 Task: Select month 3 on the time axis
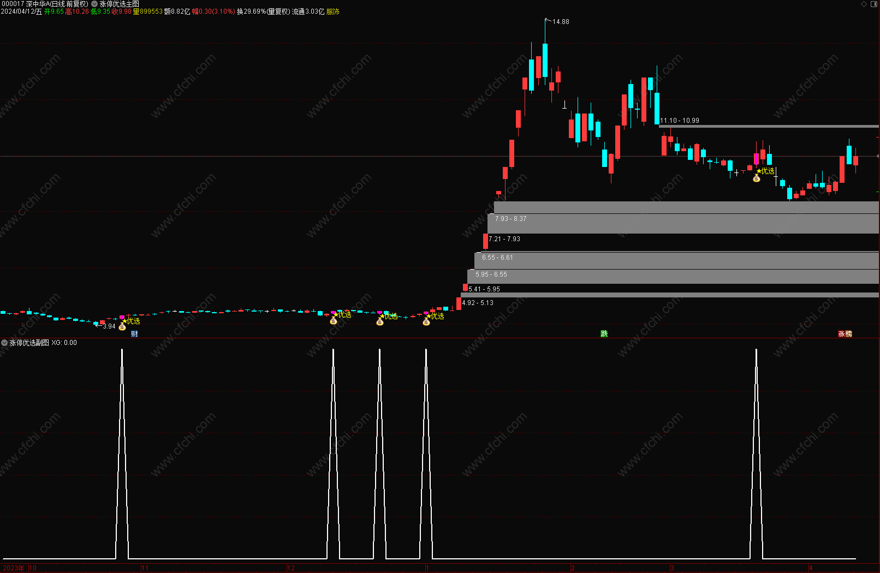pyautogui.click(x=672, y=568)
